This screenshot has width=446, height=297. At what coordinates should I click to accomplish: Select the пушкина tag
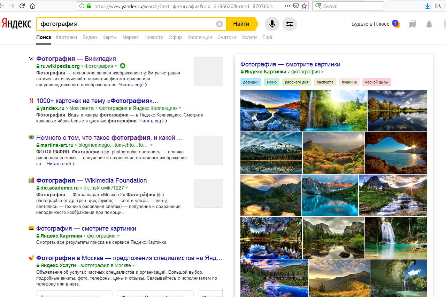click(x=349, y=82)
